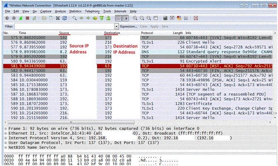Click the Expression... button
Viewport: 278px width, 166px height.
click(x=128, y=26)
